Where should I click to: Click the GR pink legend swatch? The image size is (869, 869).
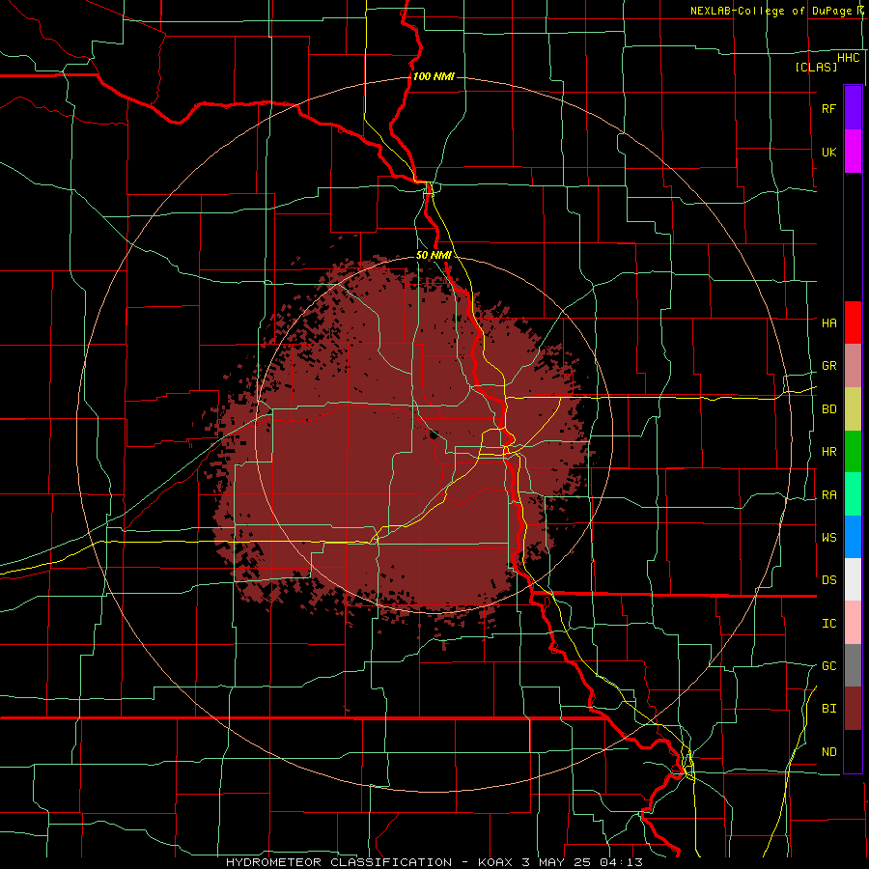(x=853, y=366)
